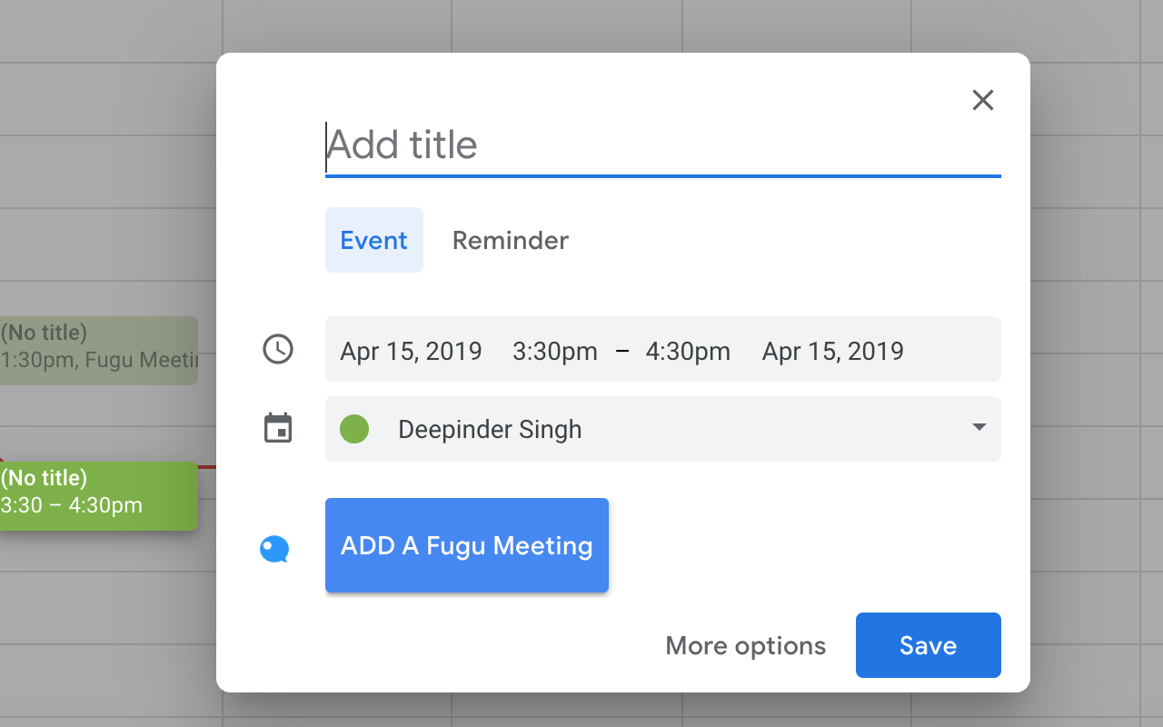This screenshot has width=1163, height=727.
Task: Select the Event tab
Action: pyautogui.click(x=373, y=240)
